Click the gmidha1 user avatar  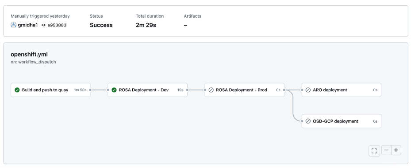click(13, 25)
